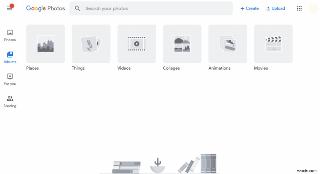320x174 pixels.
Task: Open the hamburger main menu
Action: pos(9,8)
